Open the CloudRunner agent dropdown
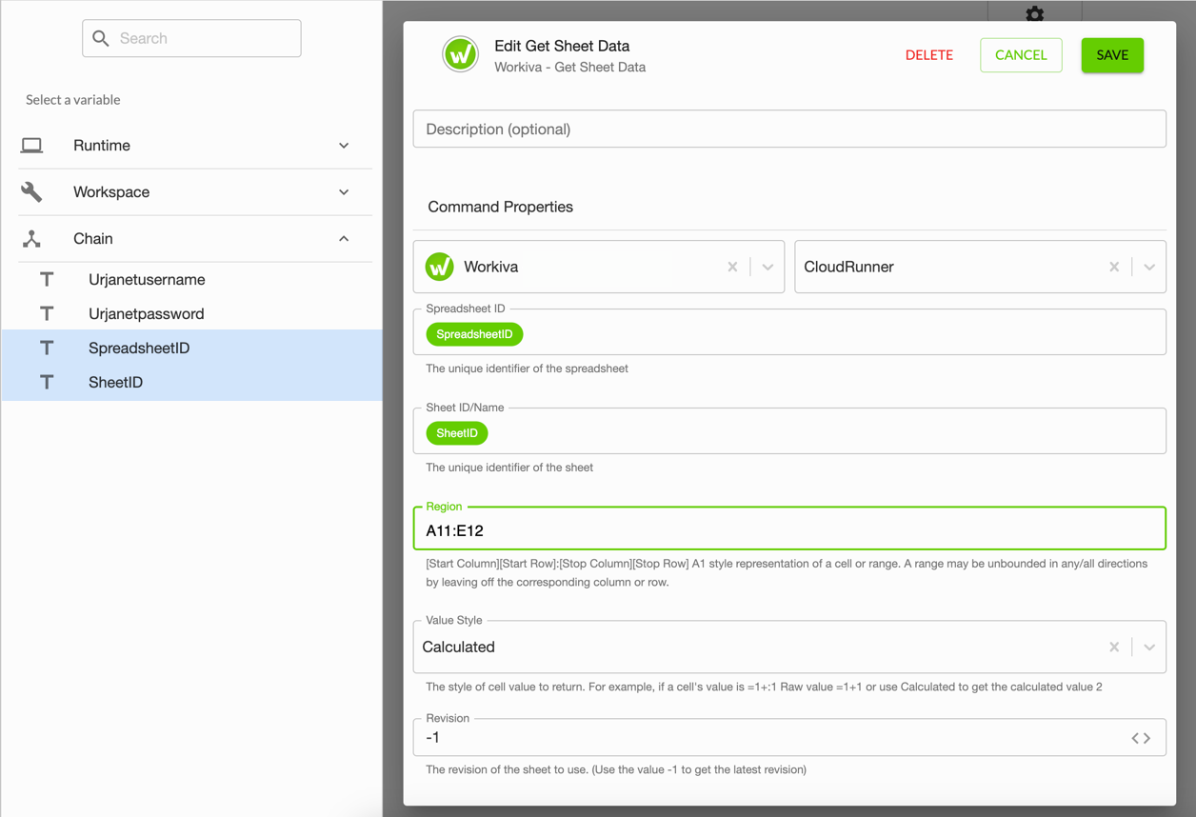 [1149, 267]
